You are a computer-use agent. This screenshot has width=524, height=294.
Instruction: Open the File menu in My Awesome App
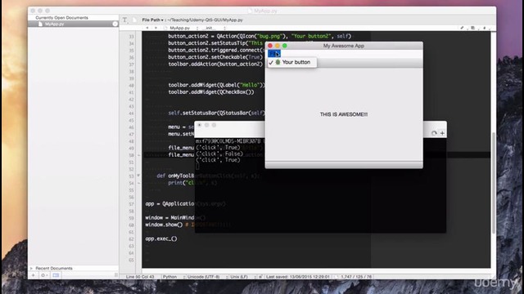(x=274, y=54)
